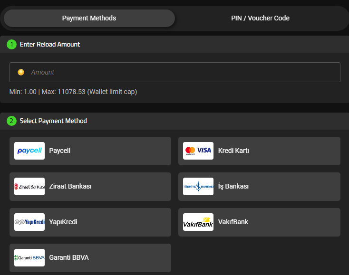Click the YapıKredi logo
Screen dimensions: 349x275
tap(29, 222)
